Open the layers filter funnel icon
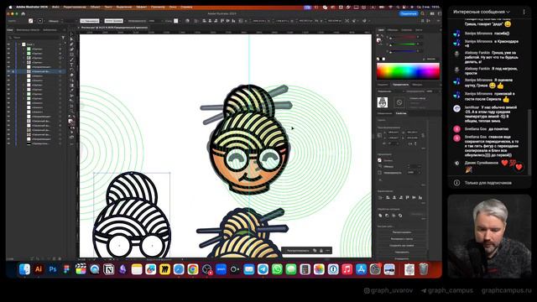 click(x=63, y=37)
